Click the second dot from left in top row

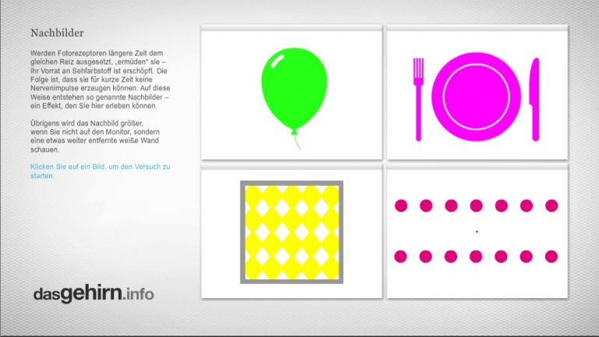tap(426, 205)
